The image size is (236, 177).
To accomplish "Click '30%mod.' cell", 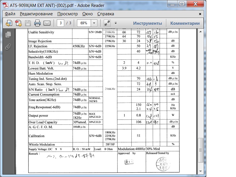I will (x=80, y=122).
